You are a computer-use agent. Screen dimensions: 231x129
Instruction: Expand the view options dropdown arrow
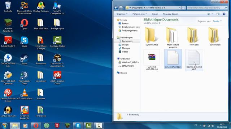pos(212,14)
